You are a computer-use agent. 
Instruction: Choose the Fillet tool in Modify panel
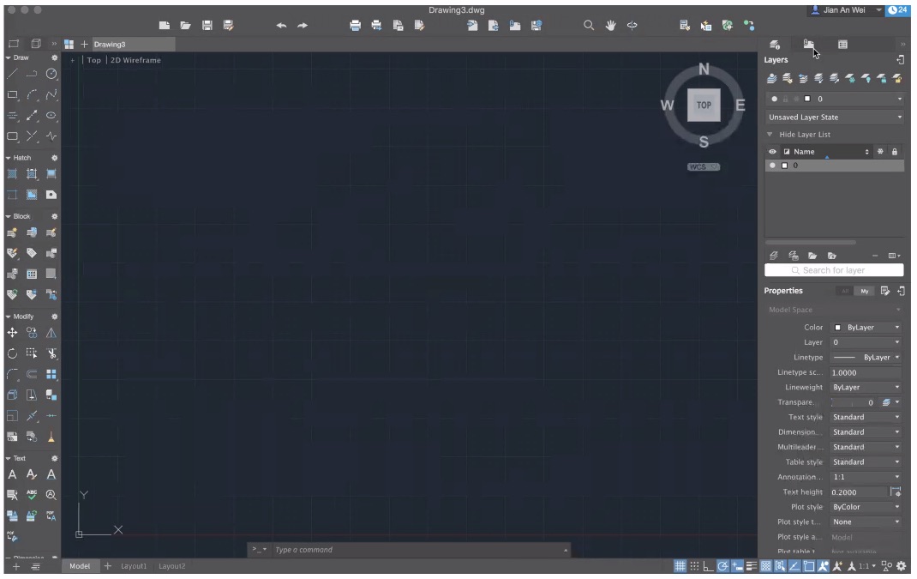point(12,374)
